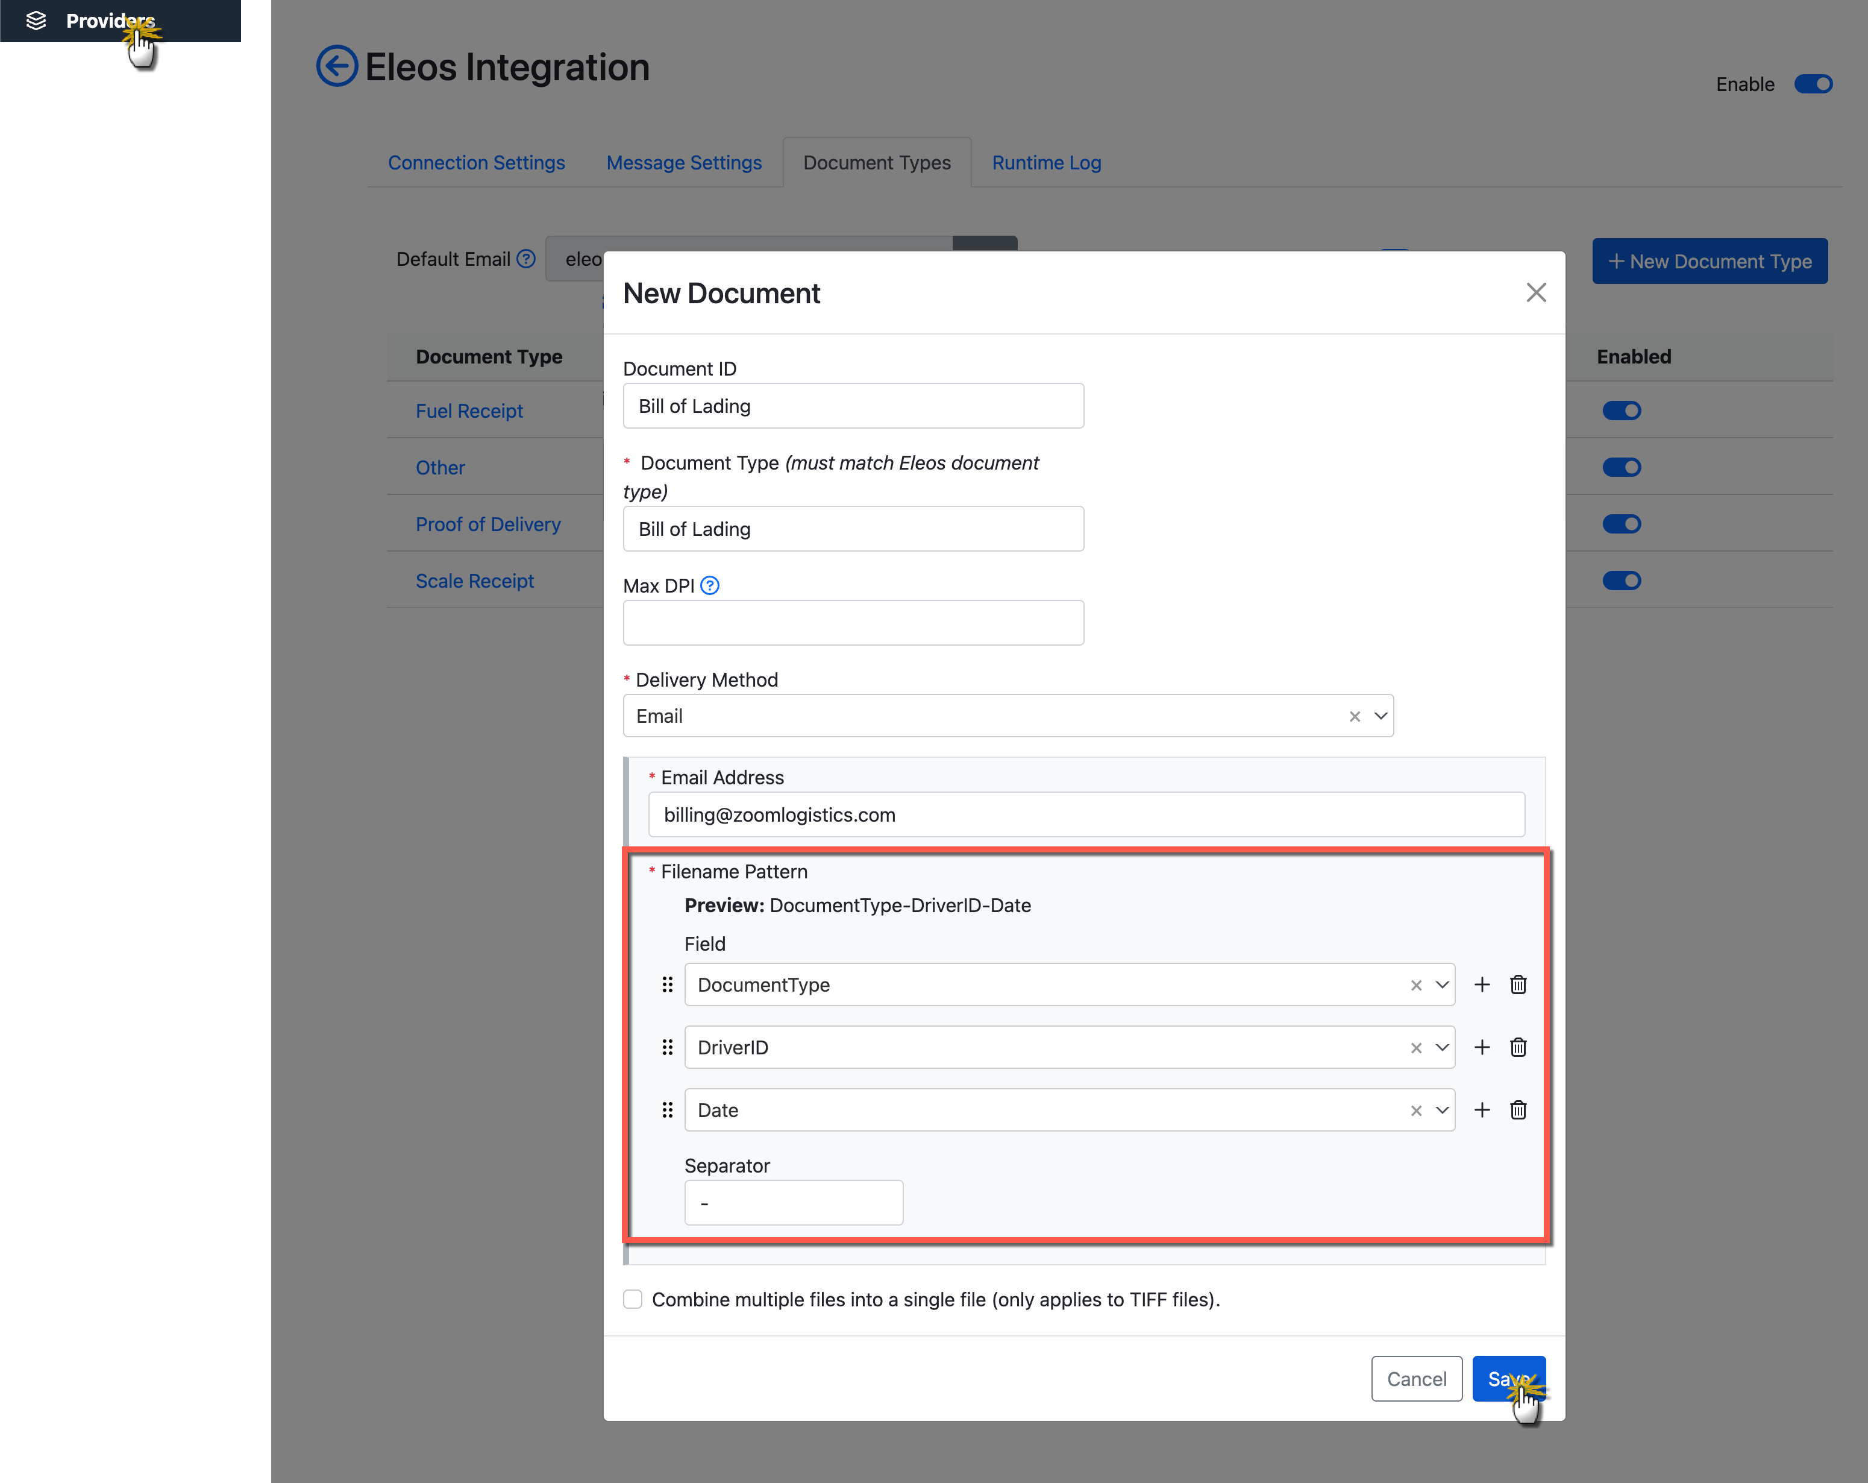Open the Connection Settings tab
Image resolution: width=1868 pixels, height=1483 pixels.
pos(475,163)
